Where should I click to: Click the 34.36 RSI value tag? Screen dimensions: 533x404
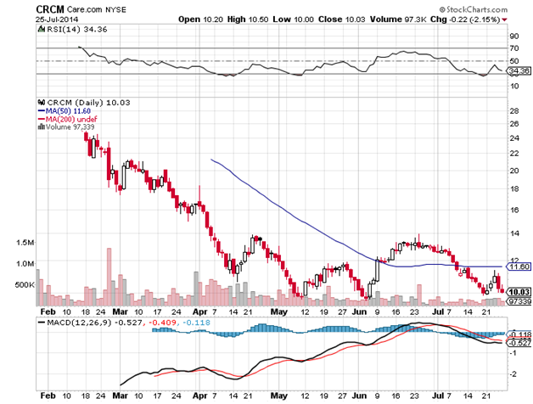pos(516,74)
